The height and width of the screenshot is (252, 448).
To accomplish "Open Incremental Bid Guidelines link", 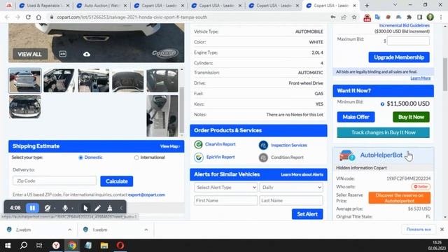I will point(405,25).
